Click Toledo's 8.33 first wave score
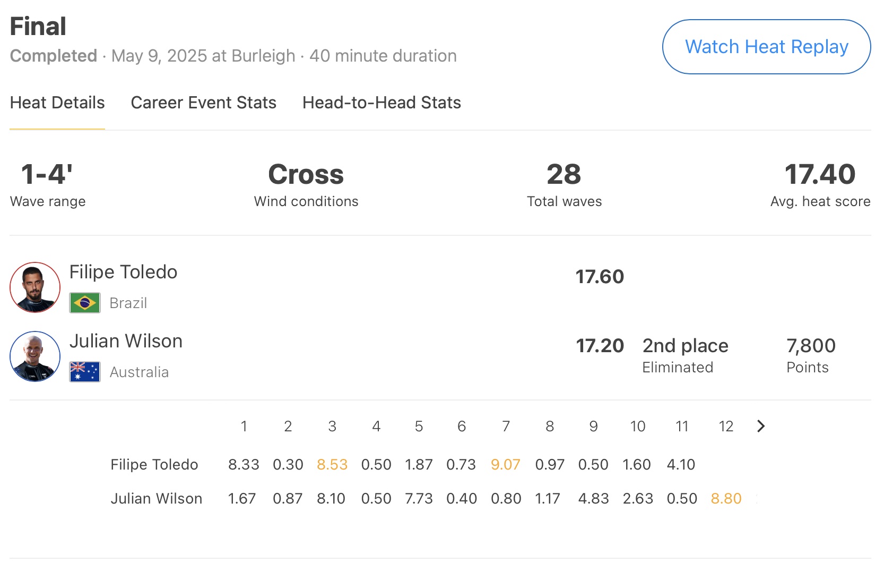The width and height of the screenshot is (884, 579). click(244, 465)
